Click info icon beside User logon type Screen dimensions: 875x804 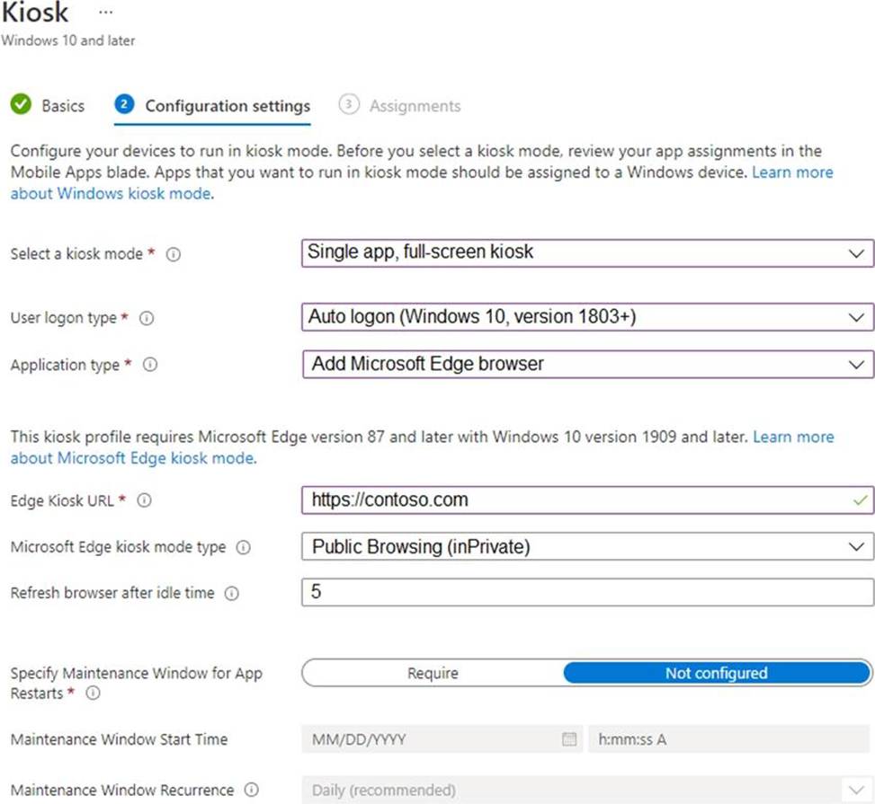147,318
